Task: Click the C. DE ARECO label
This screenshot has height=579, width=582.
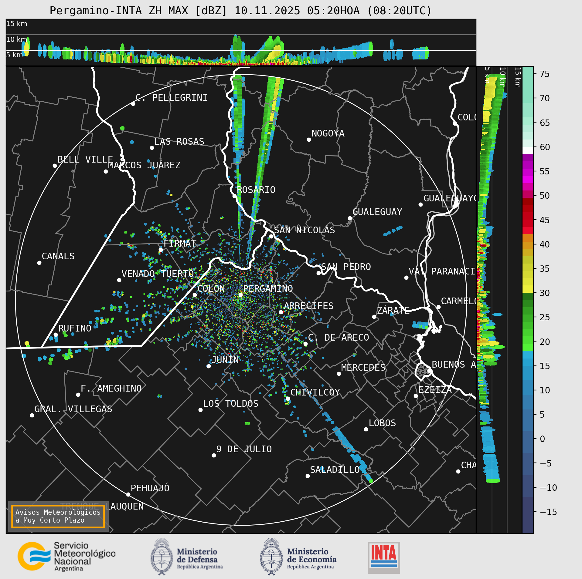Action: point(339,337)
